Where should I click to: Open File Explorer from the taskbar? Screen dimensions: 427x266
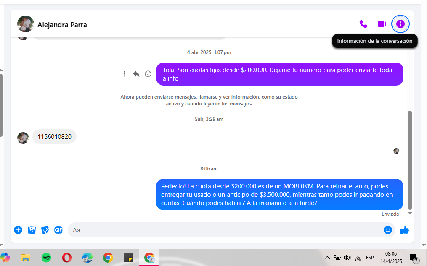[x=26, y=258]
